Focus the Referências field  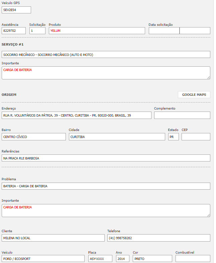[x=106, y=158]
